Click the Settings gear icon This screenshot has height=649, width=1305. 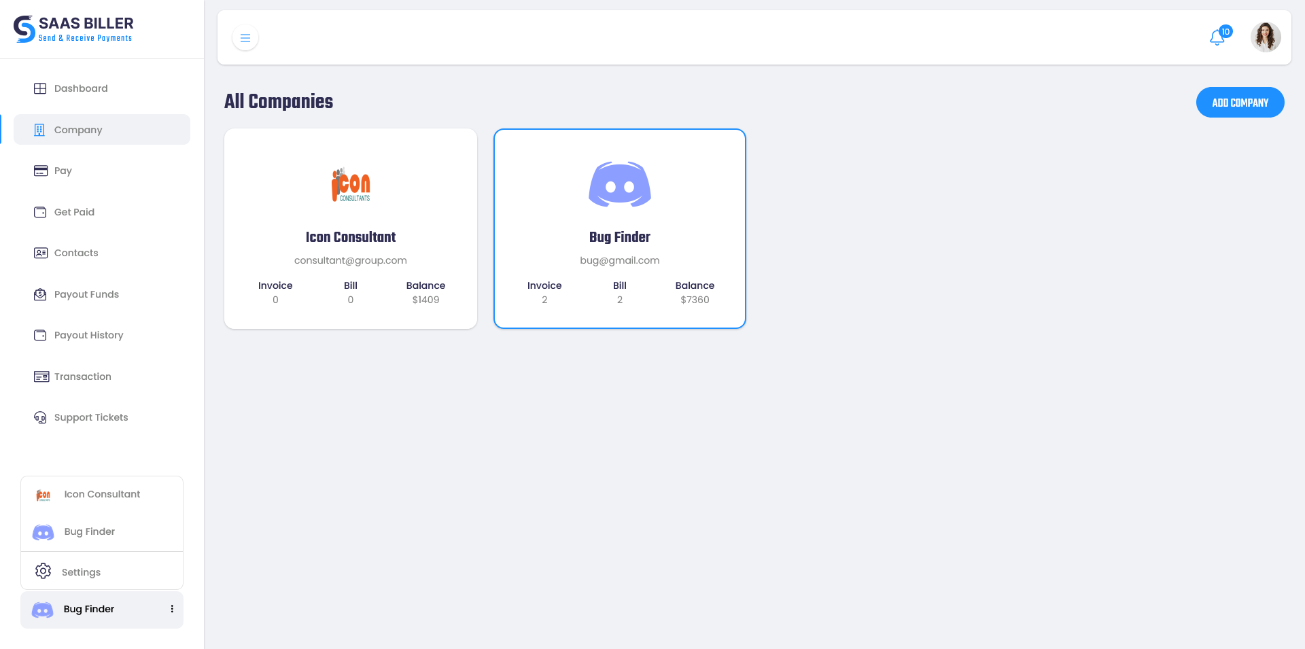43,572
